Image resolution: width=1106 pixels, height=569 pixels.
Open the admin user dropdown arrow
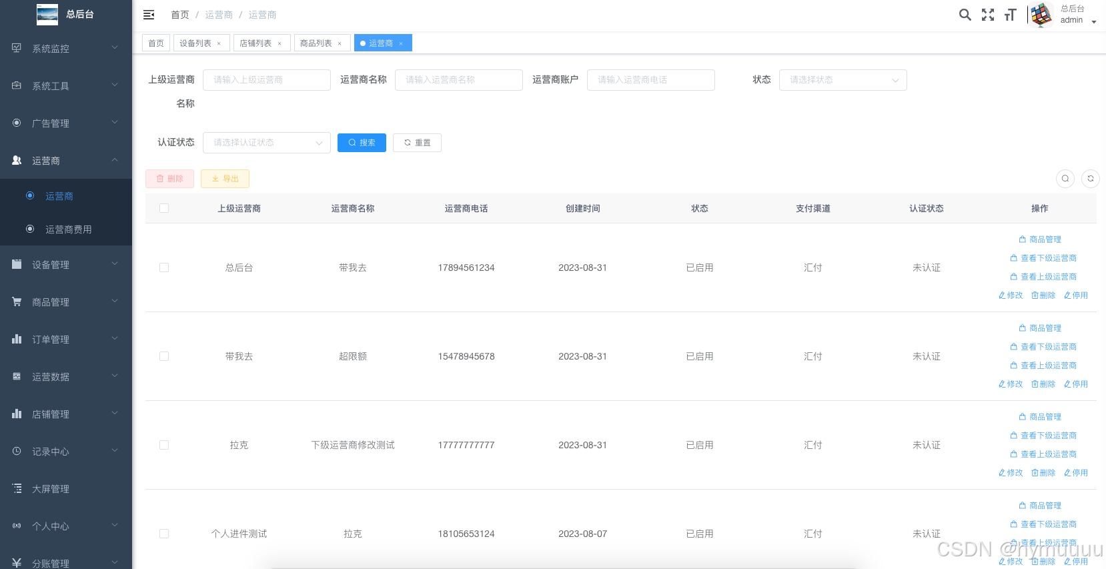pyautogui.click(x=1094, y=22)
